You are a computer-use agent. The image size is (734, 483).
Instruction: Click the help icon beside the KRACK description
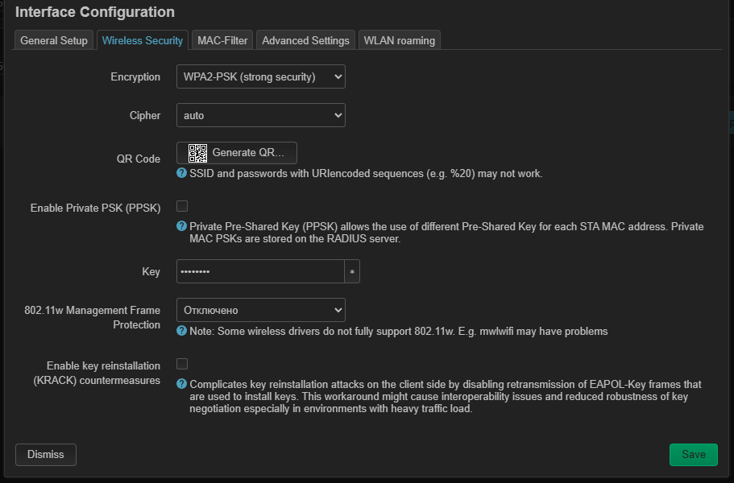(x=181, y=384)
